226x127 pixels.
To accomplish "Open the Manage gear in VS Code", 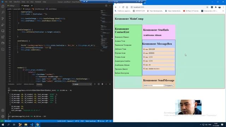I will pos(3,116).
